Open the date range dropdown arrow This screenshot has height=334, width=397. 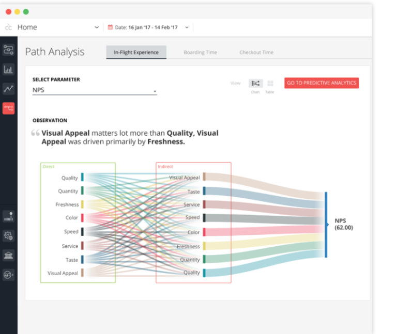(187, 27)
